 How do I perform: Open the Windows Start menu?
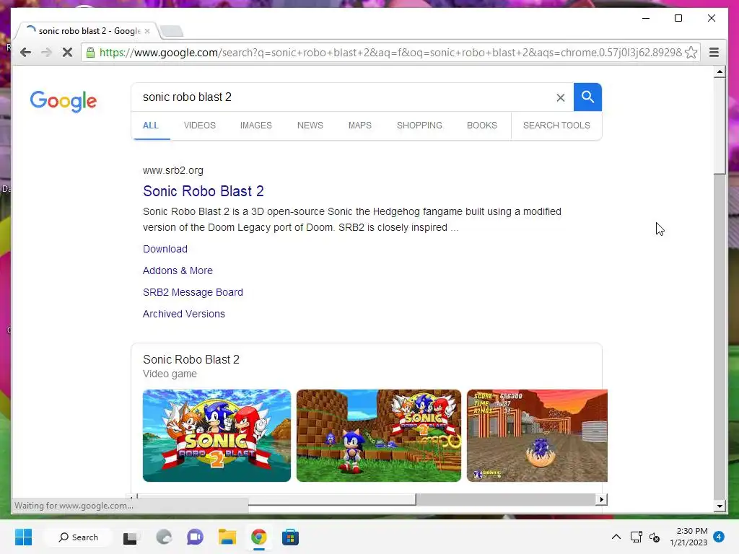[24, 537]
